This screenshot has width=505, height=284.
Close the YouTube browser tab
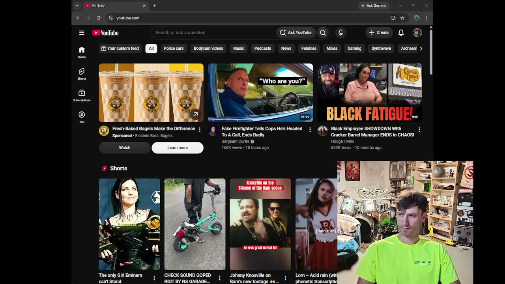click(144, 6)
